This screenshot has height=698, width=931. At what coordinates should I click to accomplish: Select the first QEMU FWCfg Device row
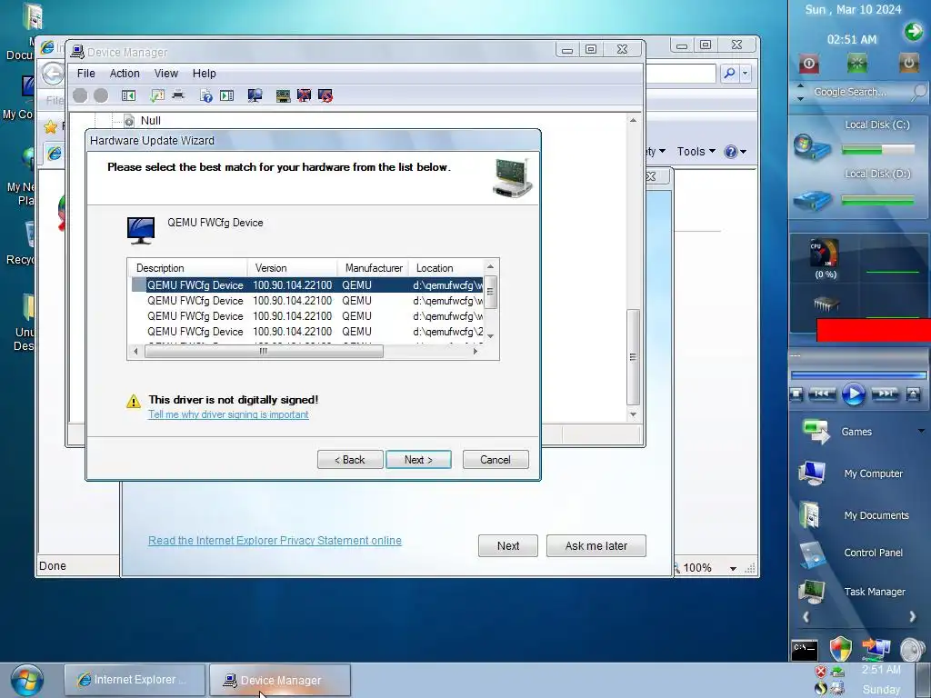[307, 285]
